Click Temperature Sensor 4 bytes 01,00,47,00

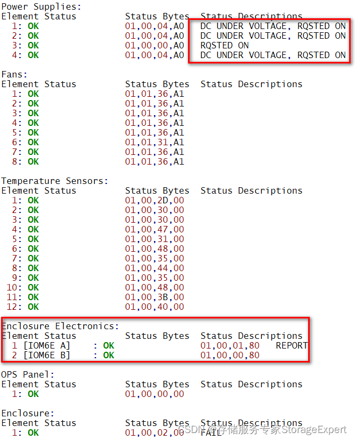click(x=155, y=230)
